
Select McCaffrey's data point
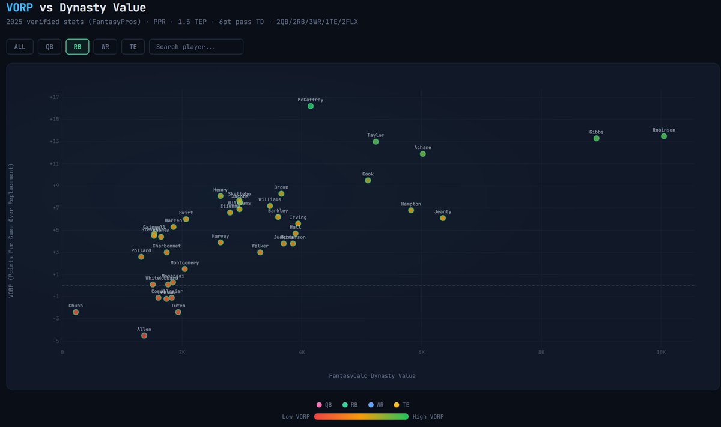[x=311, y=106]
